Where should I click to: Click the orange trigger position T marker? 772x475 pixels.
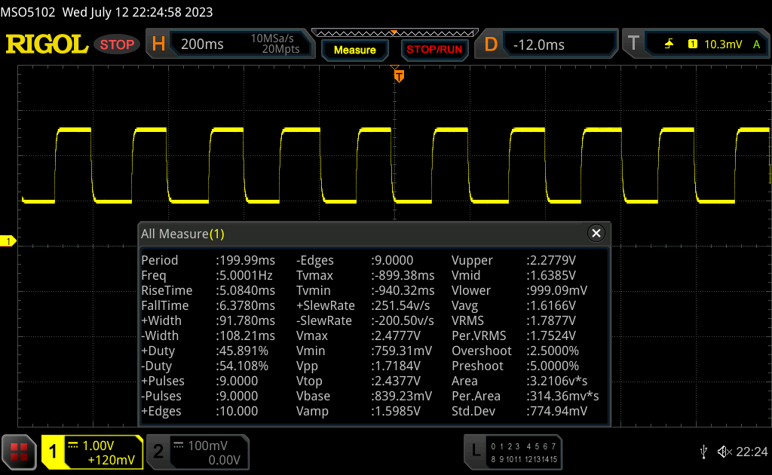(399, 76)
